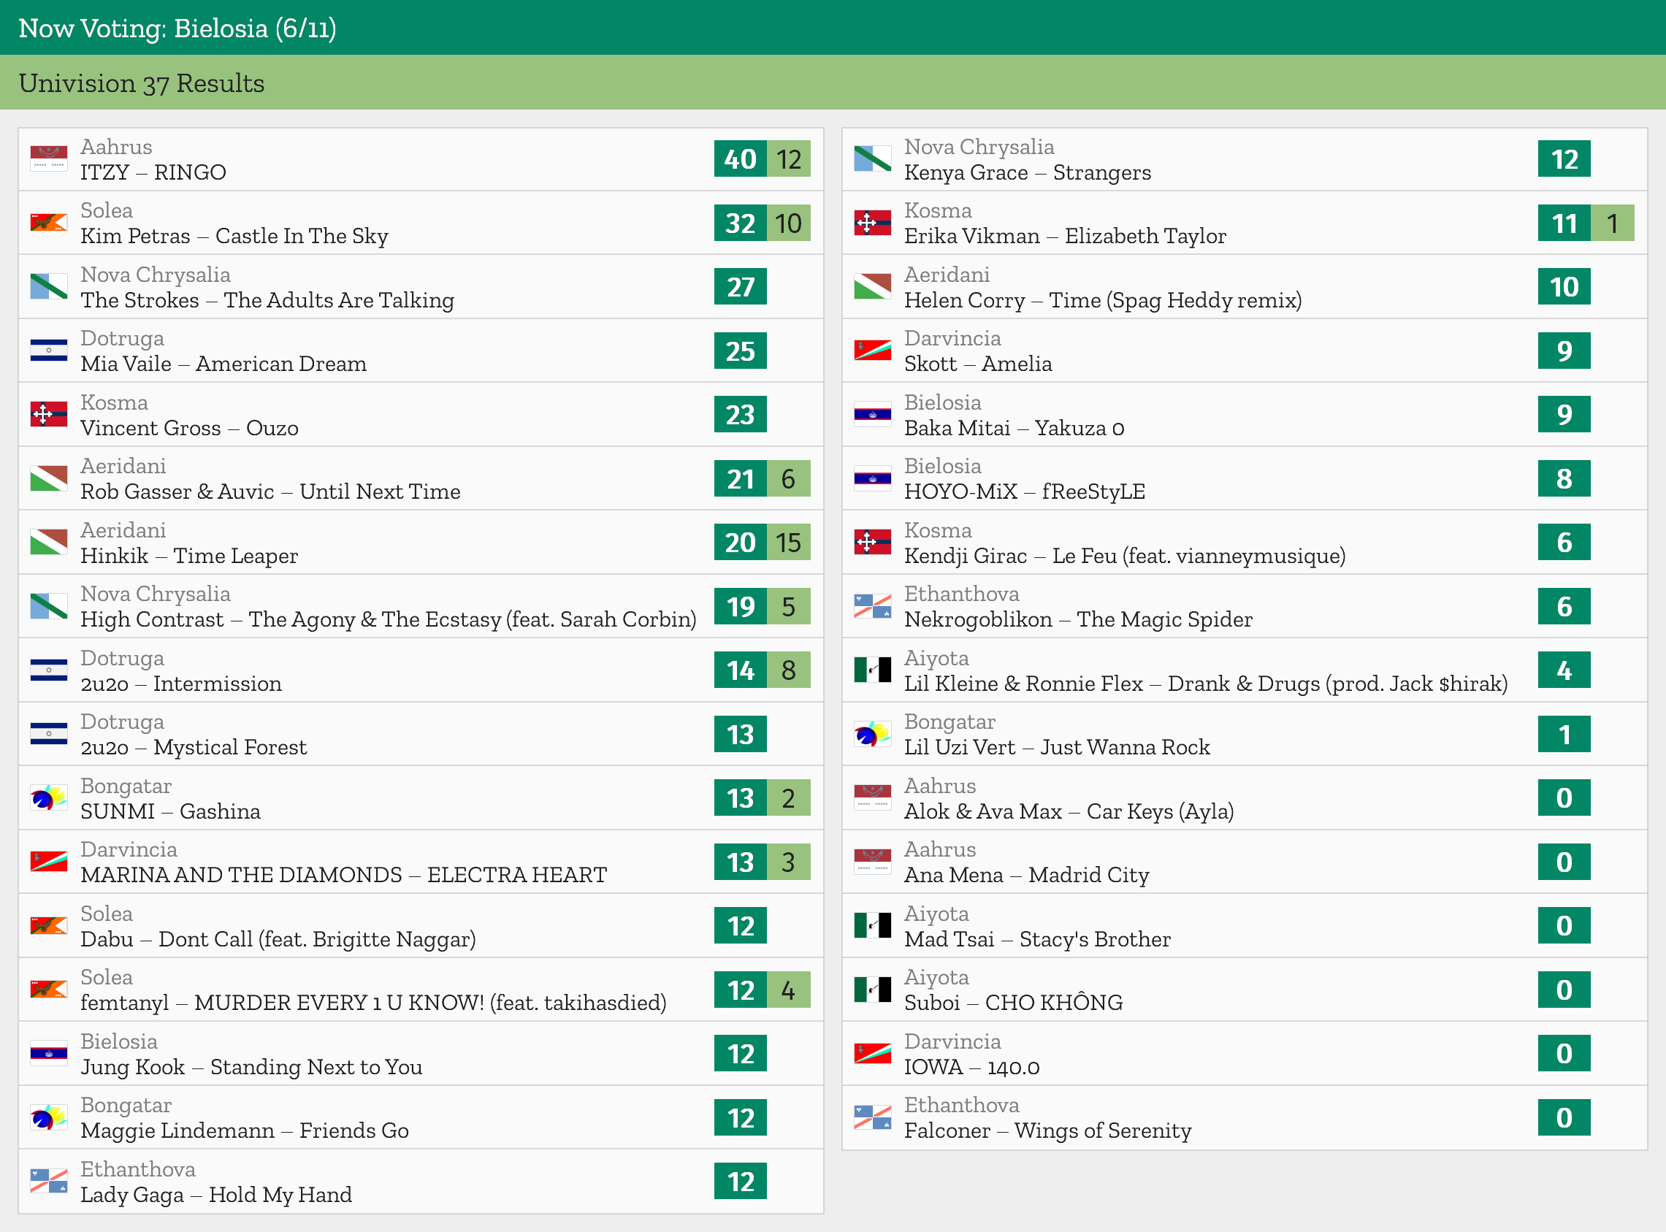Click the score 25 for American Dream
Screen dimensions: 1666x1232
741,351
